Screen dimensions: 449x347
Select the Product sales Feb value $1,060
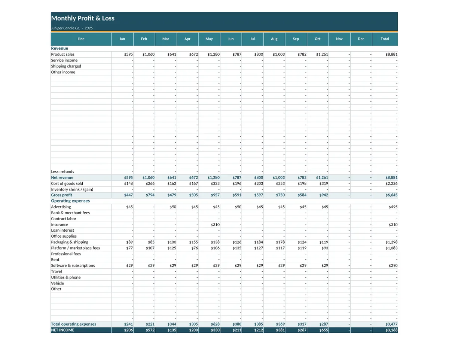tap(149, 54)
